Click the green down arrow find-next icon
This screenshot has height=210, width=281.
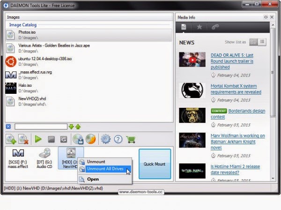(x=71, y=126)
